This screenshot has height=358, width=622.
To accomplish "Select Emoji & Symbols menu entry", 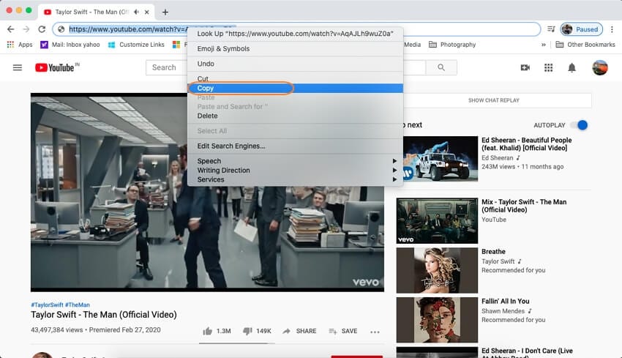I will click(295, 48).
